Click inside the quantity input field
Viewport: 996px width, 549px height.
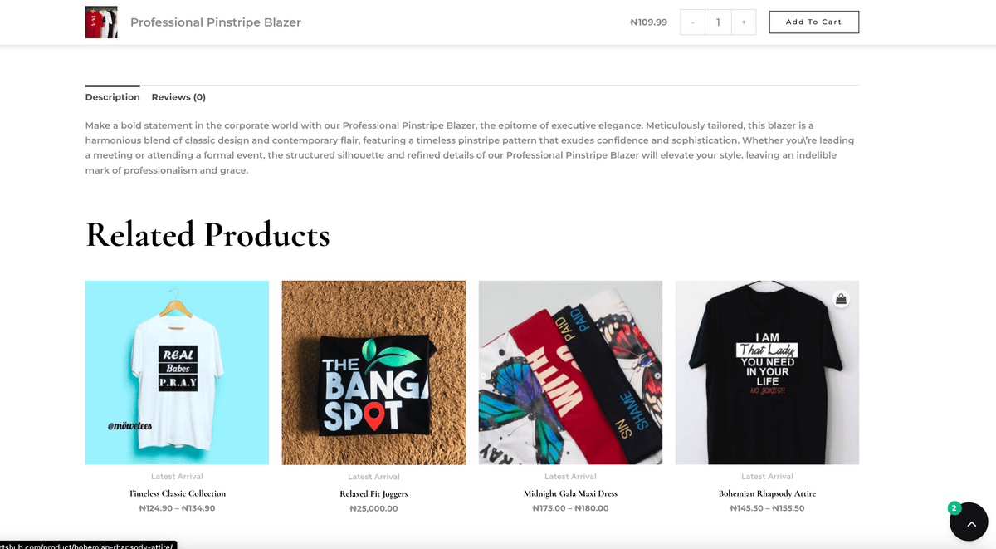[718, 22]
